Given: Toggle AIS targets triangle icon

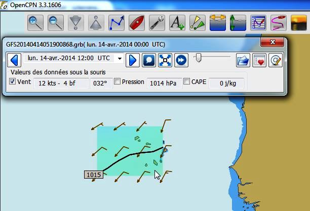Looking at the screenshot, I should click(x=198, y=23).
